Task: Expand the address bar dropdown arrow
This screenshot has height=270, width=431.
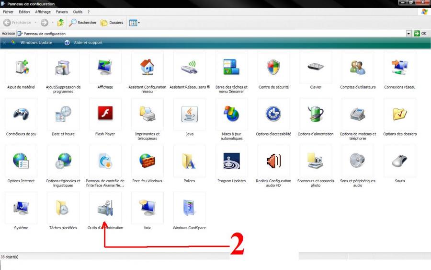Action: 408,34
